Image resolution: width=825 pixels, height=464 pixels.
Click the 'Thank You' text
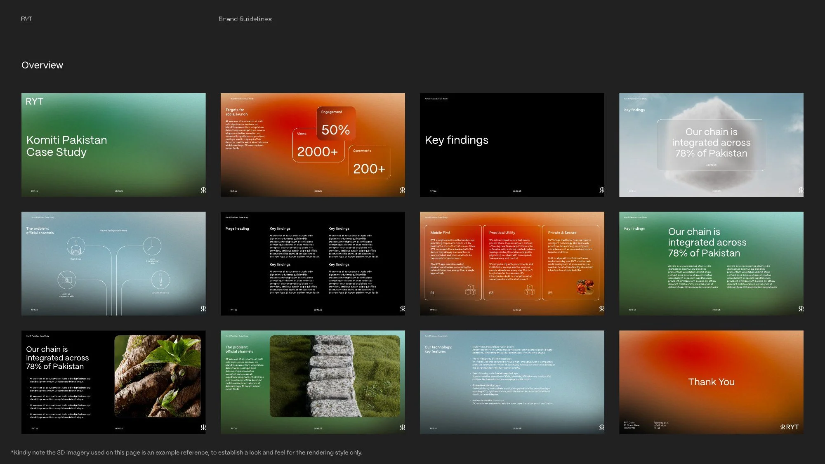pos(711,382)
